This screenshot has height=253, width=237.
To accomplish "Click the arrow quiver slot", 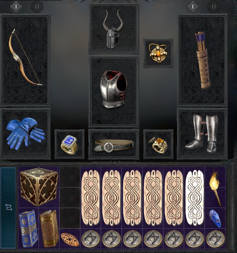I will click(x=202, y=60).
